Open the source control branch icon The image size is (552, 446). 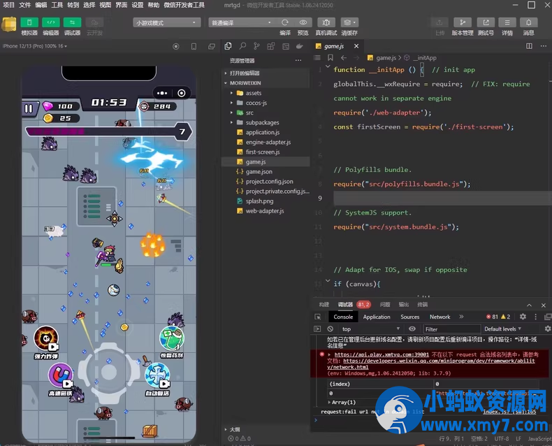pyautogui.click(x=254, y=46)
